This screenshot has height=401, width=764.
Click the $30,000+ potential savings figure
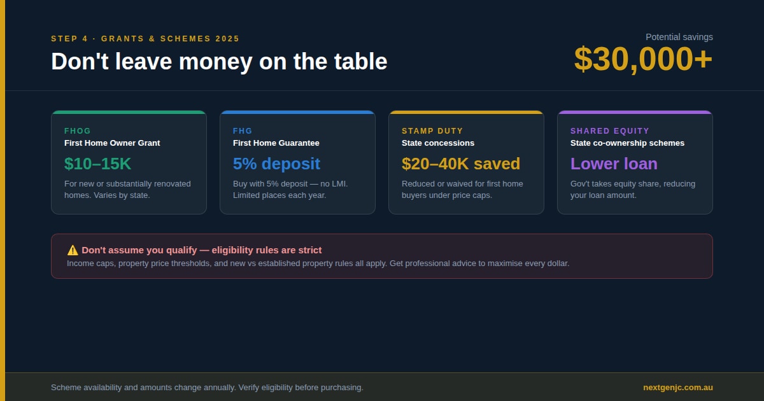[x=643, y=59]
